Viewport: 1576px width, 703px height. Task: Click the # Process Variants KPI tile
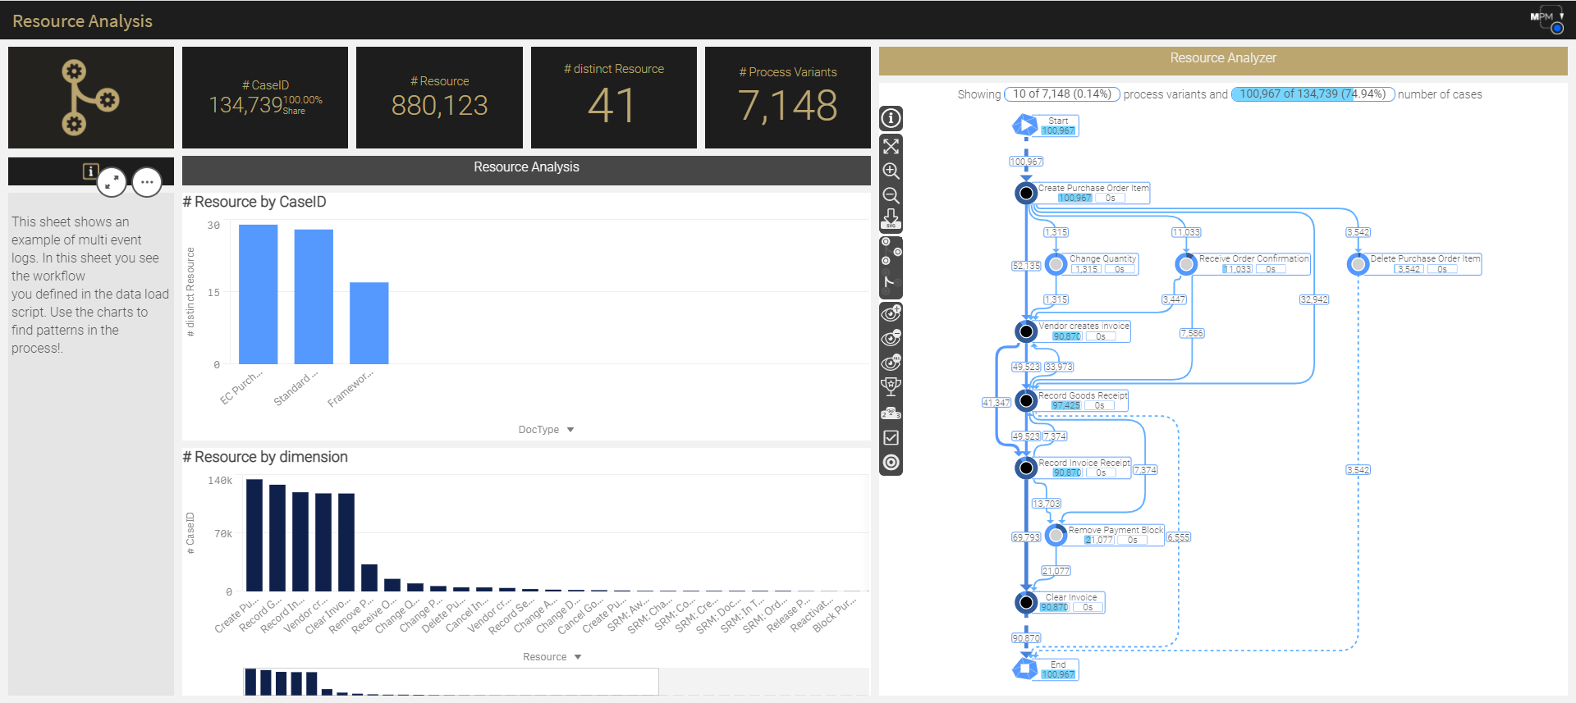coord(788,98)
